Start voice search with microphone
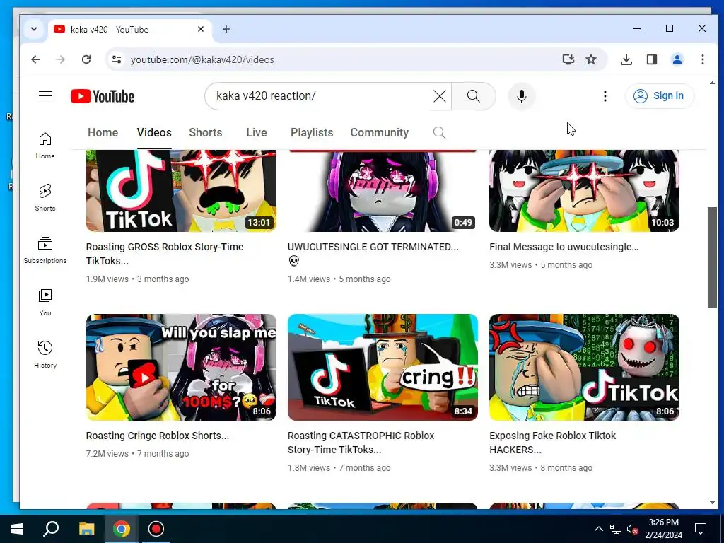 pyautogui.click(x=522, y=96)
